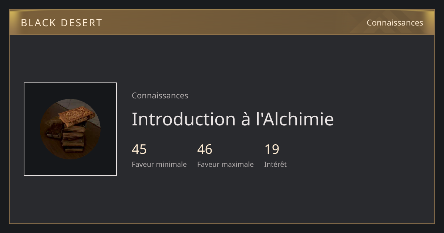Image resolution: width=444 pixels, height=233 pixels.
Task: Click the Faveur minimale label
Action: pos(159,164)
